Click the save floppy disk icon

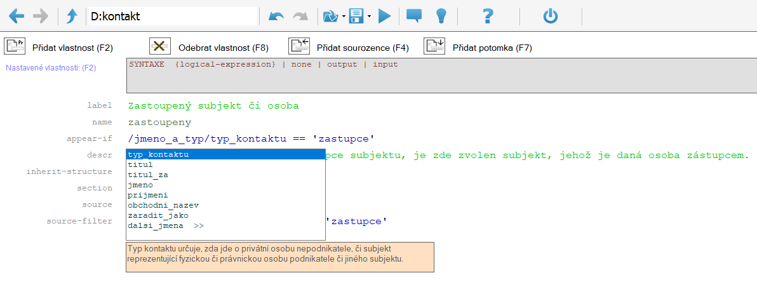coord(356,16)
